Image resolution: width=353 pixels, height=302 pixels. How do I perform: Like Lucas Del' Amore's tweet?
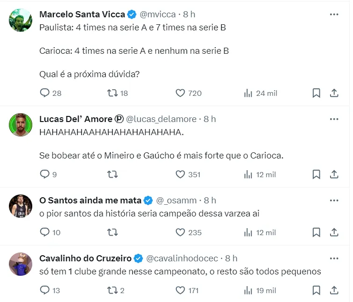click(180, 174)
